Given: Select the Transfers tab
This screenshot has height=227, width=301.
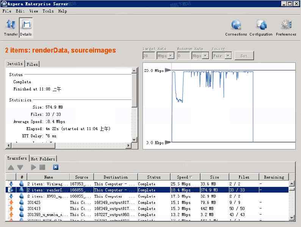Looking at the screenshot, I should tap(17, 158).
